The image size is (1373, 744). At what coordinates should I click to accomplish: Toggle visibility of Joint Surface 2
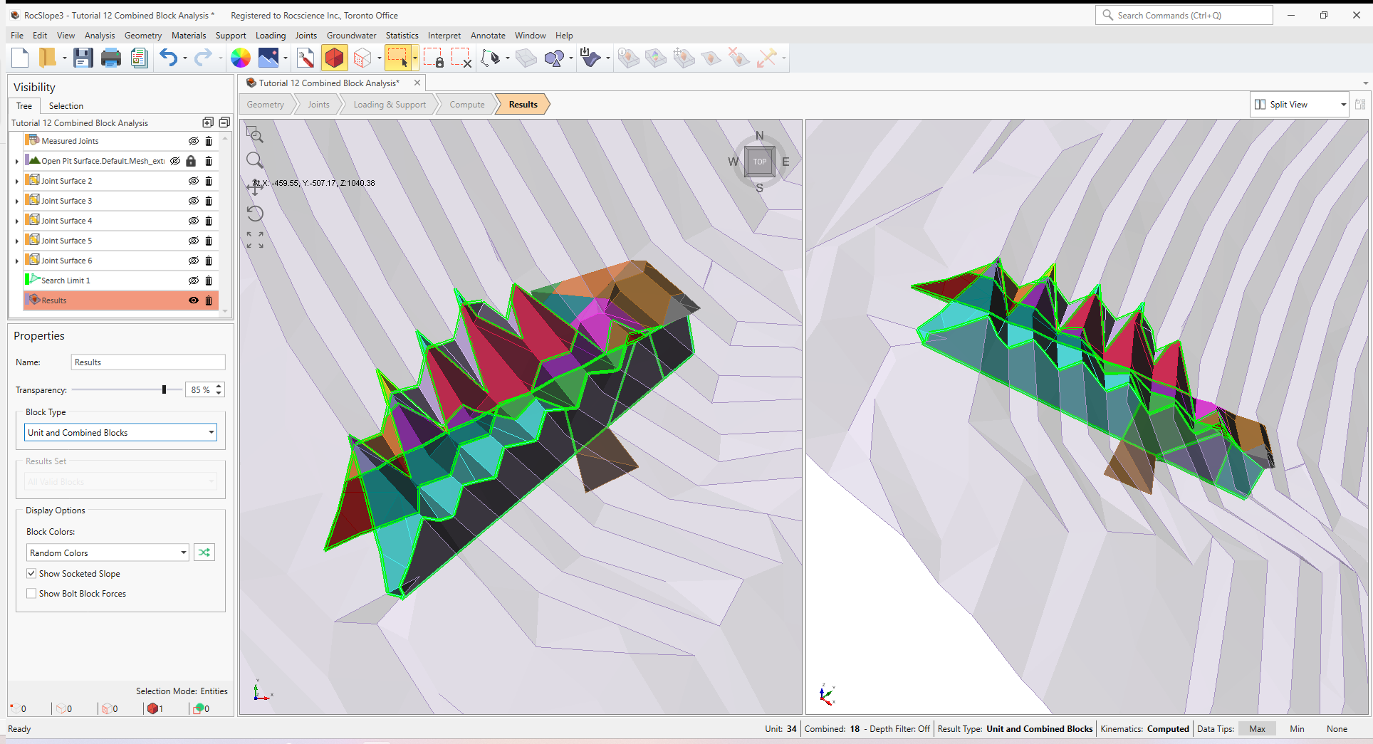(193, 181)
